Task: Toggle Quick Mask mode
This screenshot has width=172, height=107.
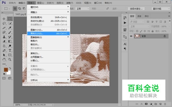Action: click(x=4, y=78)
